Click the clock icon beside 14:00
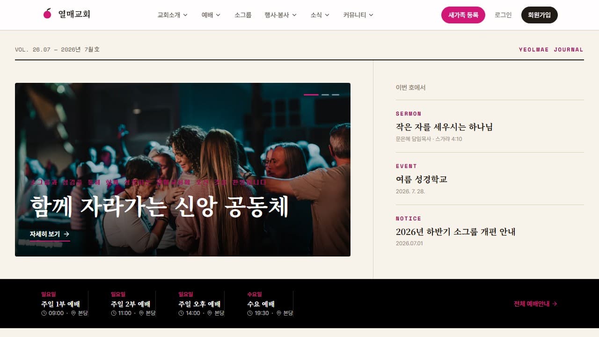Image resolution: width=599 pixels, height=337 pixels. click(x=181, y=313)
